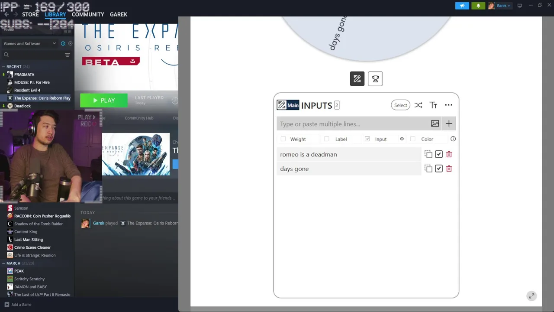Open the three-dots more options menu

coord(448,105)
